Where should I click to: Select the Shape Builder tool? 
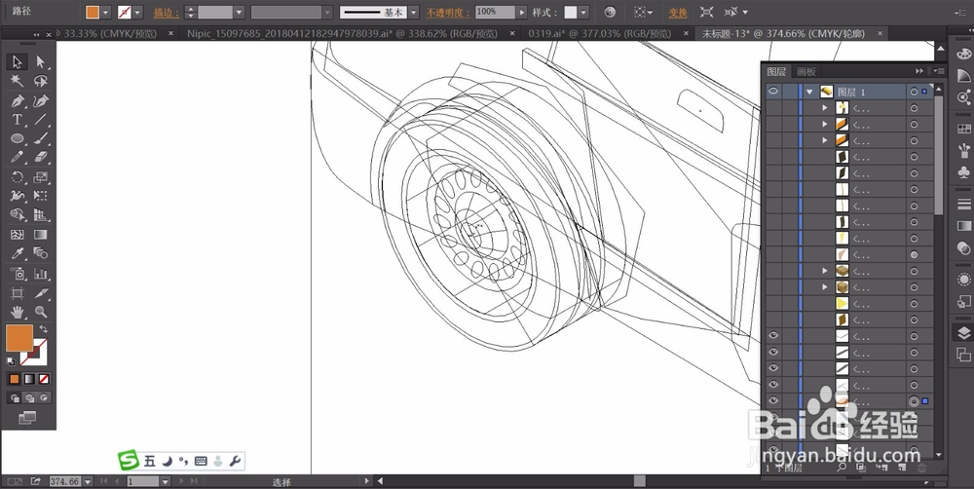(x=17, y=215)
